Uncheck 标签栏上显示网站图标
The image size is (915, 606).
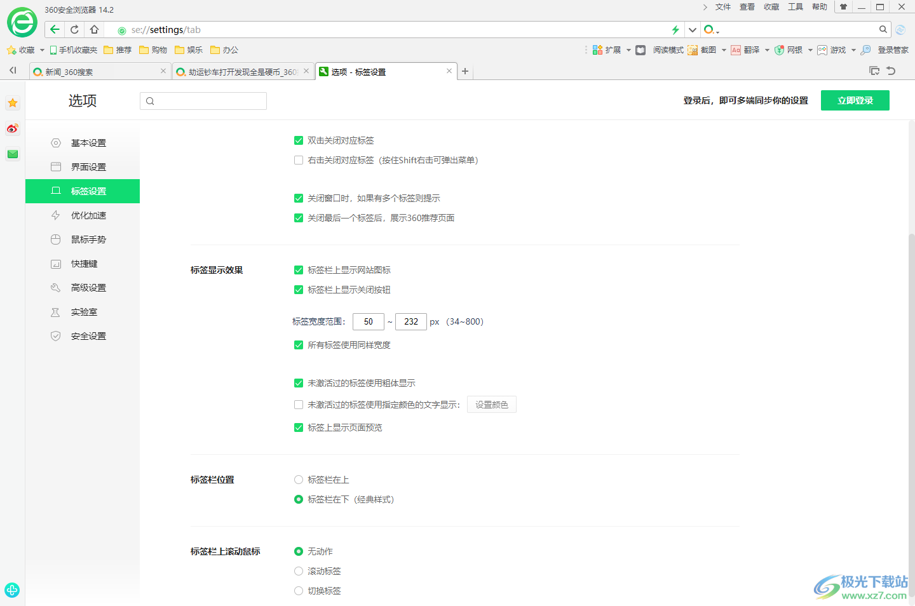[x=299, y=270]
